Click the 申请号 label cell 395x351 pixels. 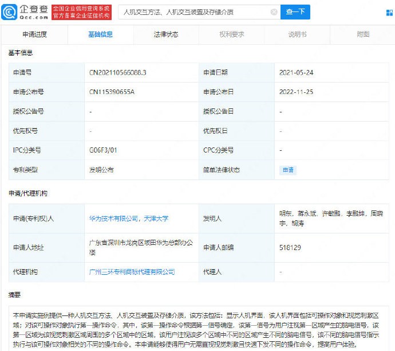tap(46, 73)
